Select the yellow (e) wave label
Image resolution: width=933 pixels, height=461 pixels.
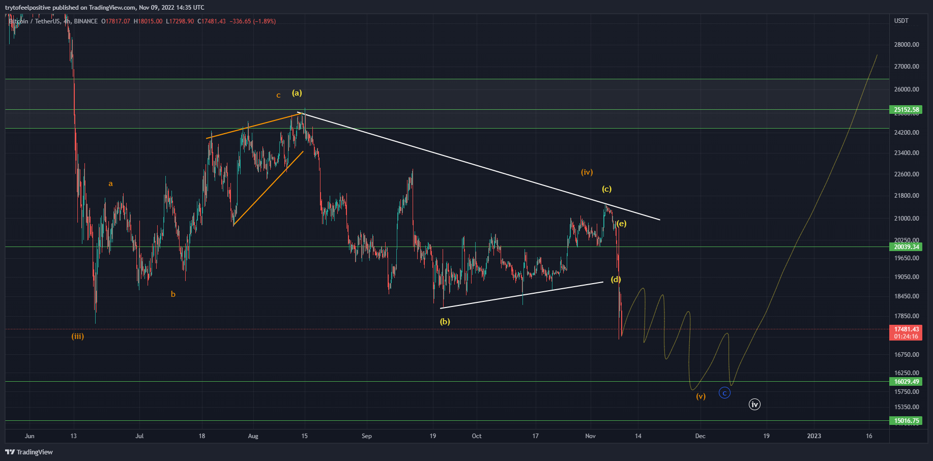tap(621, 224)
